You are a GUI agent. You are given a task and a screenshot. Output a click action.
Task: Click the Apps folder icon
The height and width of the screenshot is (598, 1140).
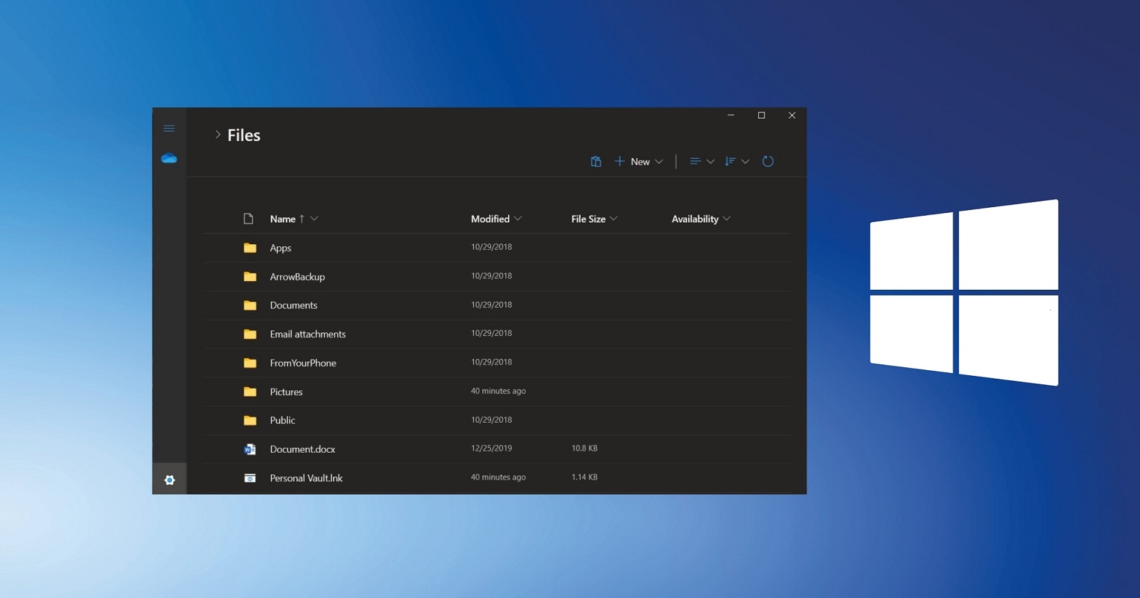tap(249, 248)
